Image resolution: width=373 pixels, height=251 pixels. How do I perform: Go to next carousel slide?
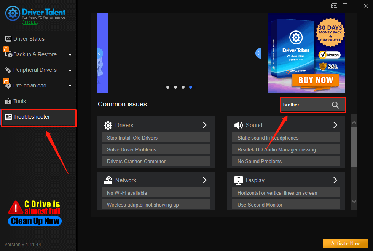[x=258, y=53]
